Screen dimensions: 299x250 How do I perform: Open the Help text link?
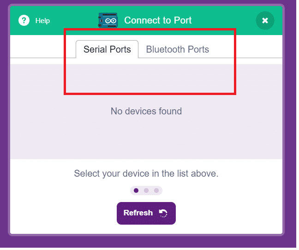pos(42,21)
